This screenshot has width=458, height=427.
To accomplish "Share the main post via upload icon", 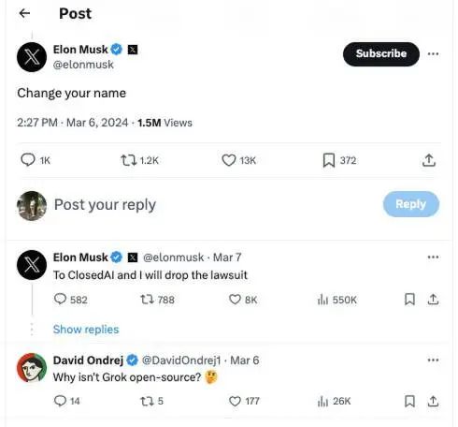I will pos(429,160).
